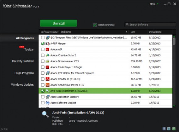The height and width of the screenshot is (132, 179).
Task: Check the Adobe Creative Suite 2 checkbox
Action: [x=43, y=55]
